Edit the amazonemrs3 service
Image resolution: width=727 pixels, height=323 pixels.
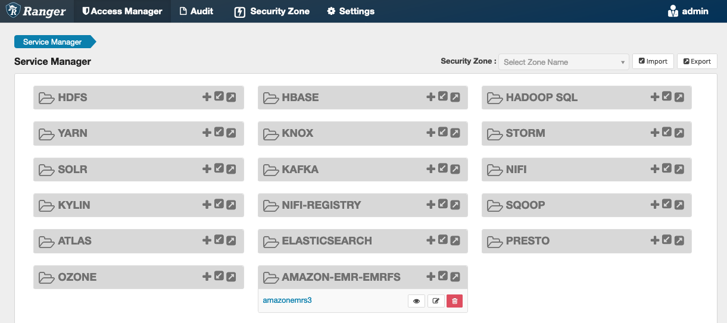(436, 301)
